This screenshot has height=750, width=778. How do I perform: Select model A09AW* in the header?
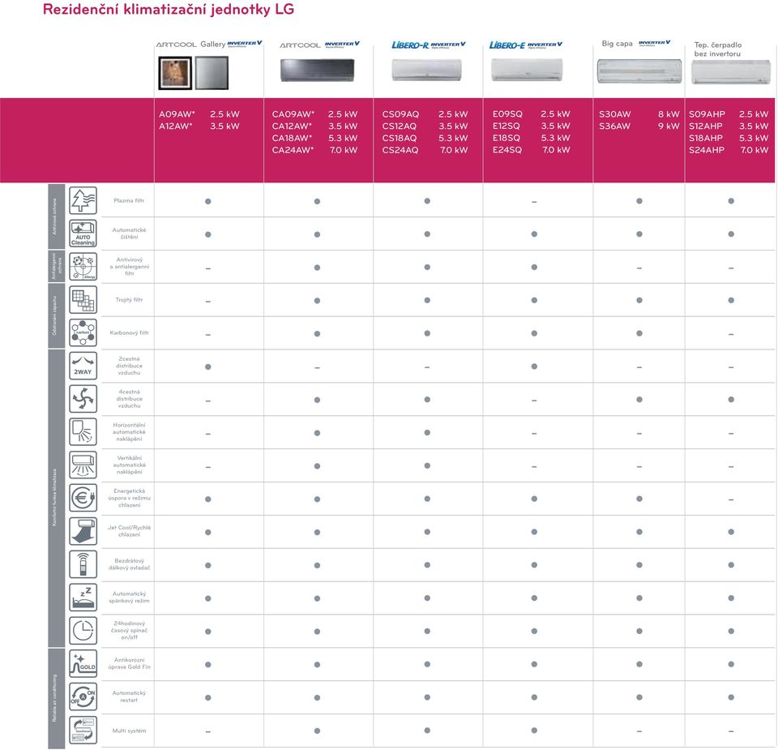point(177,114)
